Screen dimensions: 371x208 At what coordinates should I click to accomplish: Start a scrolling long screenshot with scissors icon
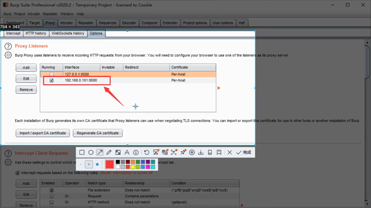(156, 152)
